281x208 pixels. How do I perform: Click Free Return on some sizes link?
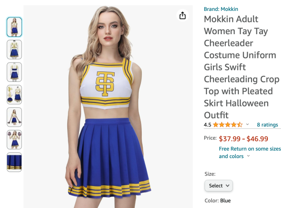click(249, 149)
